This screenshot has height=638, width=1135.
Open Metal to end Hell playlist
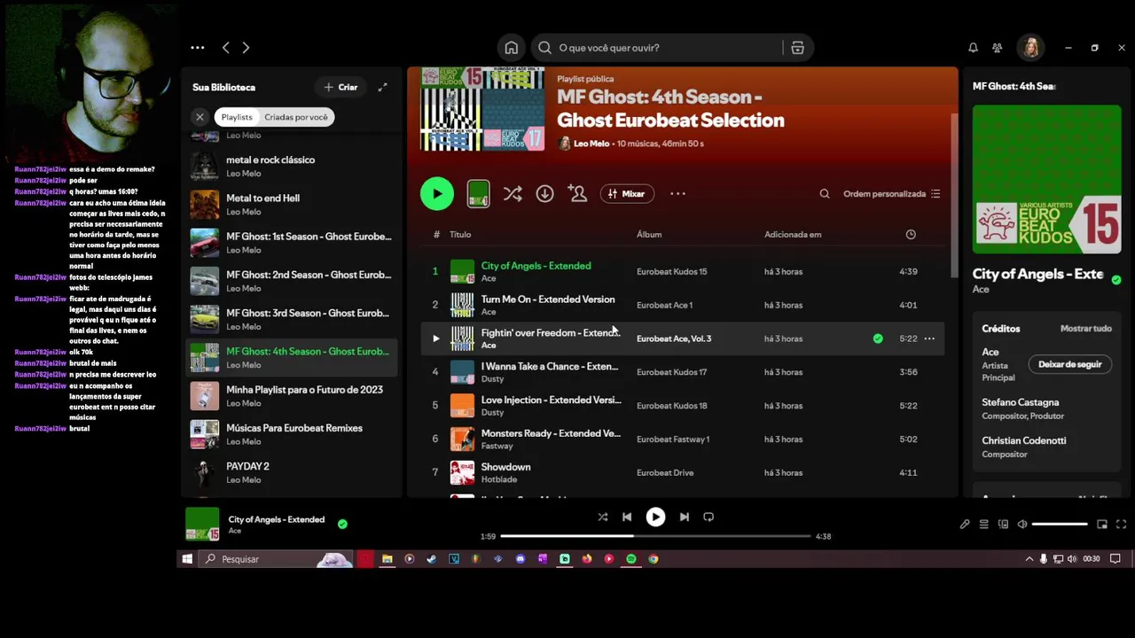[292, 205]
